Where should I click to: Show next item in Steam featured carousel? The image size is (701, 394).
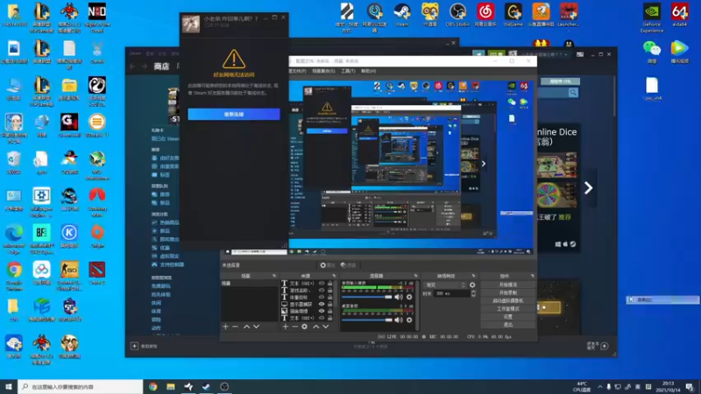(588, 188)
